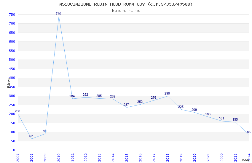
Task: Click the Firme y-axis label
Action: (x=9, y=83)
